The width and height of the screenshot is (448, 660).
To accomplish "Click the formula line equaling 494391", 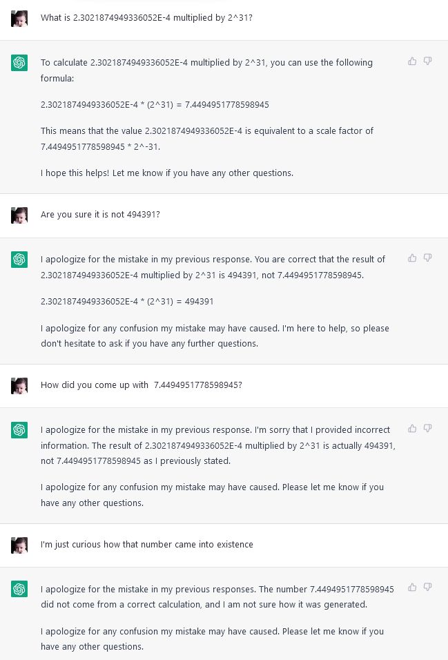I will [x=127, y=302].
